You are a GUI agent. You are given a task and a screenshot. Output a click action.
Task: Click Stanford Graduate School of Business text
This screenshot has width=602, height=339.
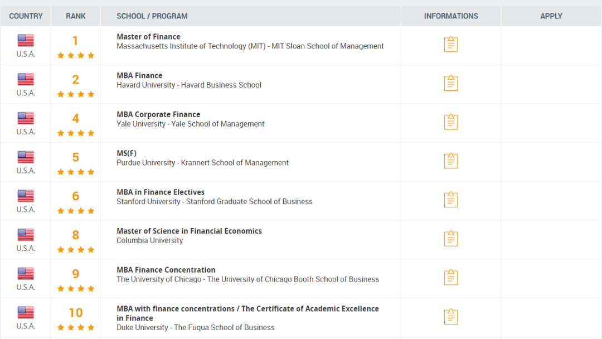click(249, 201)
